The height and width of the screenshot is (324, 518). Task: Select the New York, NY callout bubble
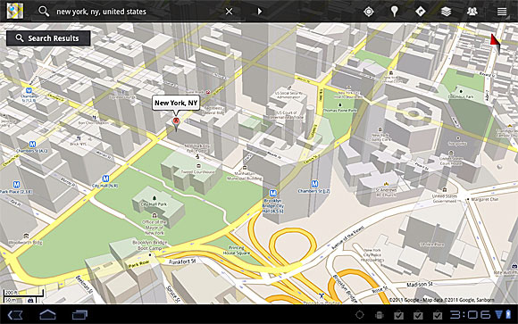point(176,103)
